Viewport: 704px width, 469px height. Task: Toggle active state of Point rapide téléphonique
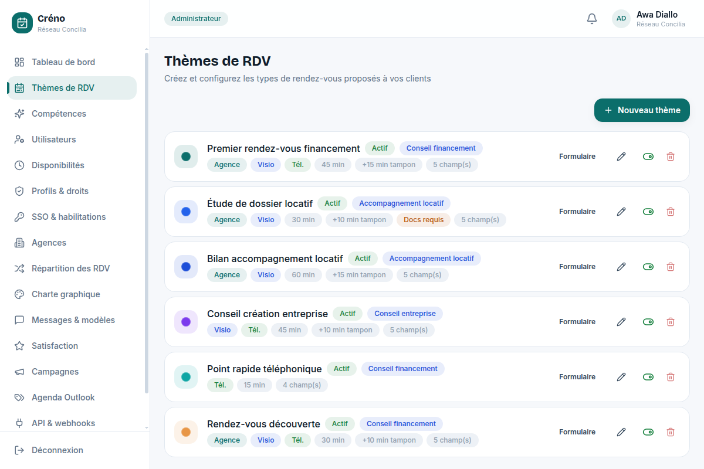pyautogui.click(x=648, y=377)
